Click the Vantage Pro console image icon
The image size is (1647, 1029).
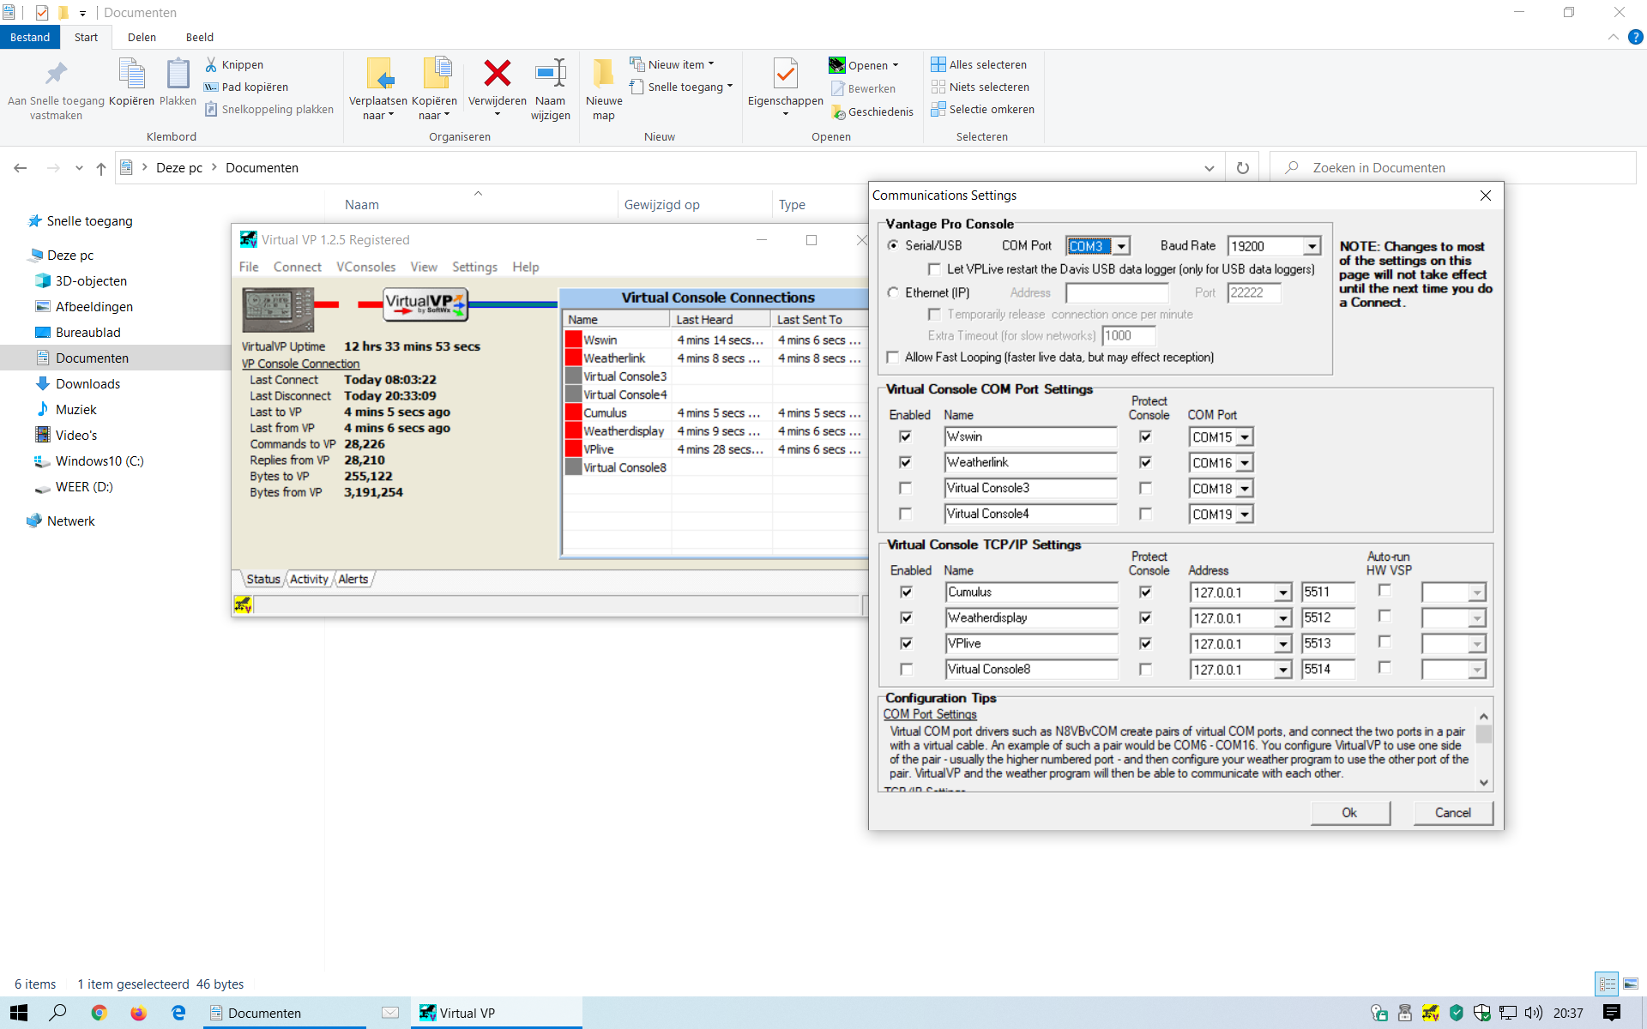click(278, 310)
